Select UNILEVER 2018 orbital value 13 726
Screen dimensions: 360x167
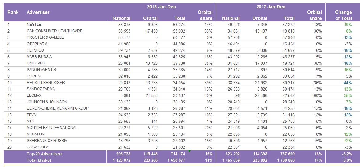(150, 63)
